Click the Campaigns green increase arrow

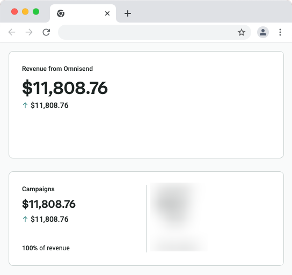[x=25, y=219]
